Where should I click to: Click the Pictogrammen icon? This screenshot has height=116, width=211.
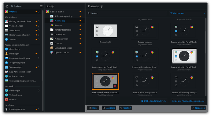[52, 39]
